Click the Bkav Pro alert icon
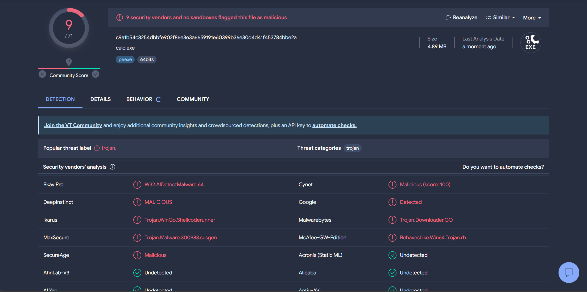The width and height of the screenshot is (587, 292). (x=137, y=185)
